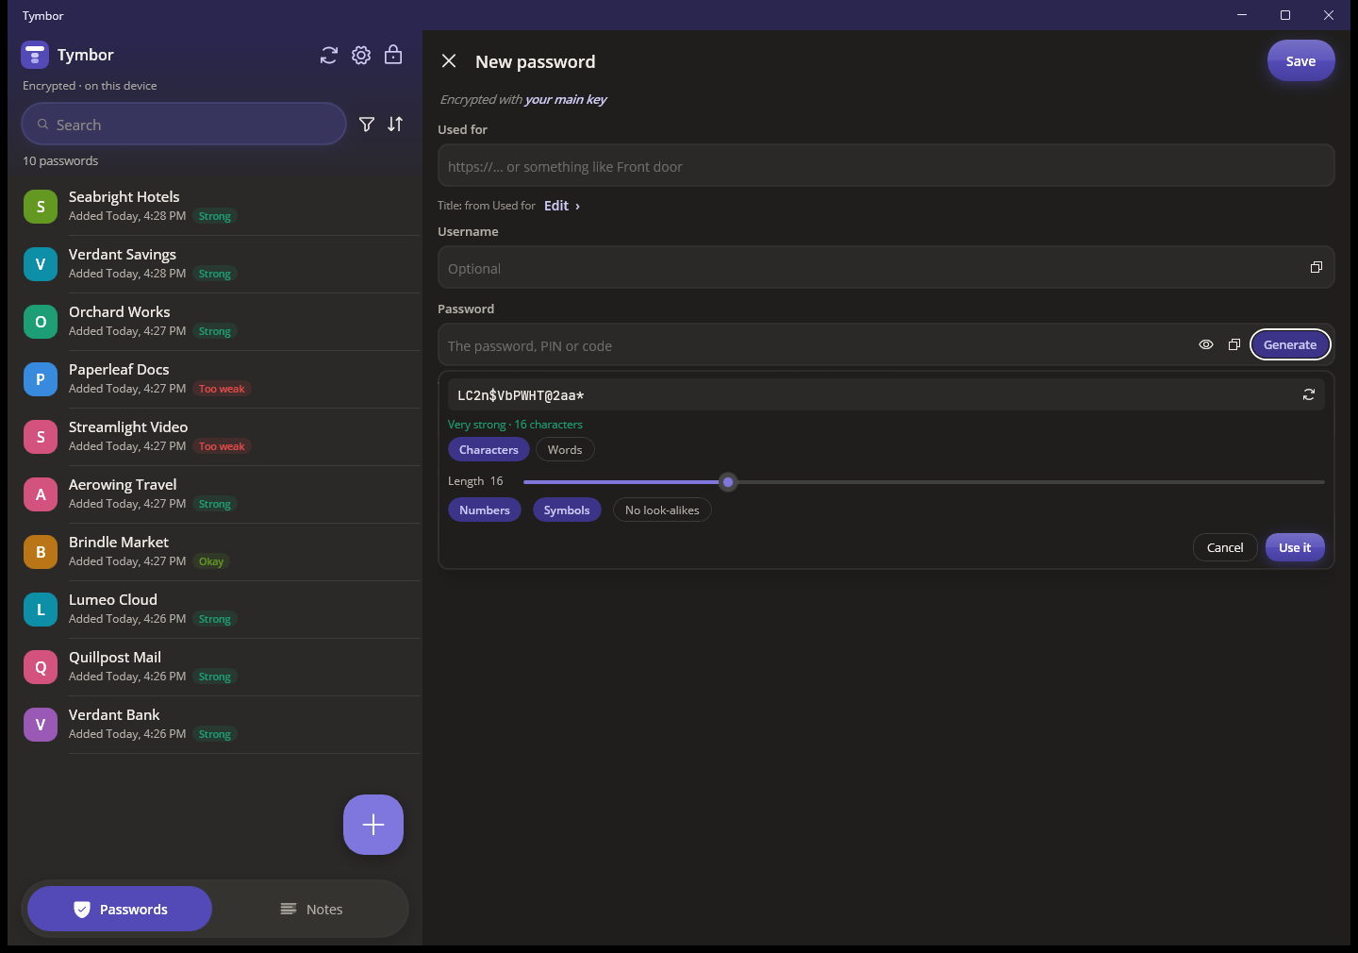Toggle the Symbols option off
Image resolution: width=1358 pixels, height=953 pixels.
pyautogui.click(x=567, y=510)
